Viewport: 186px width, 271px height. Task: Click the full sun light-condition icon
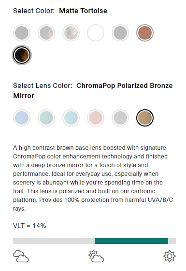coord(170,256)
